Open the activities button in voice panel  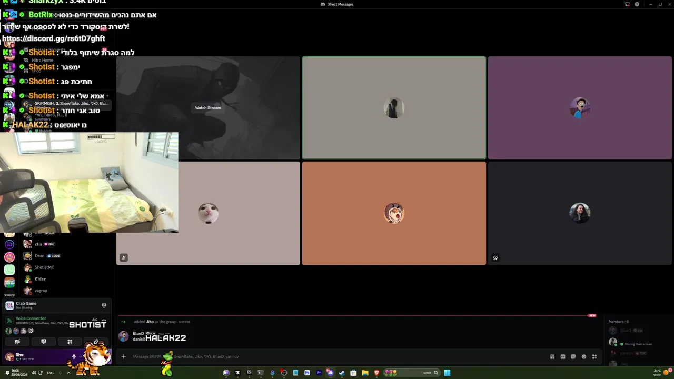pos(70,342)
